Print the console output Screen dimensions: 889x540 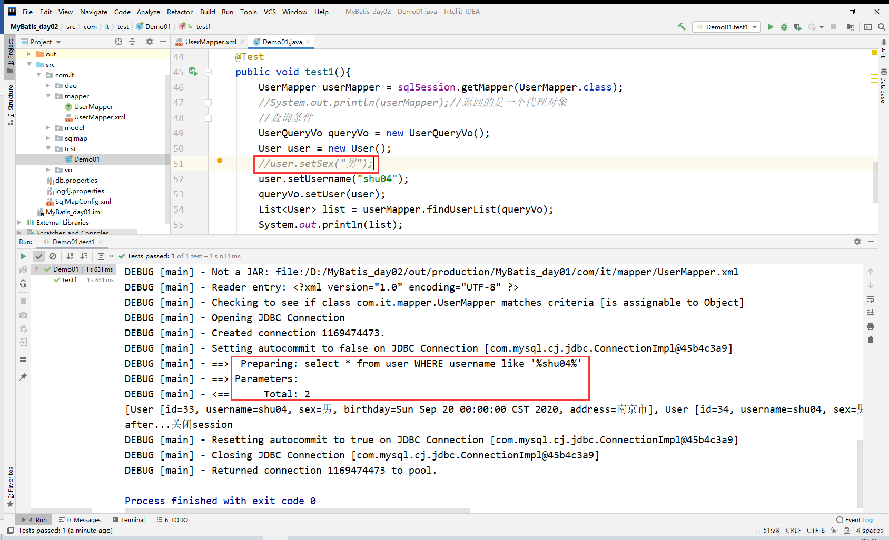coord(871,326)
